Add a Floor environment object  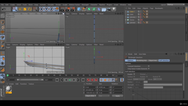[x=104, y=9]
